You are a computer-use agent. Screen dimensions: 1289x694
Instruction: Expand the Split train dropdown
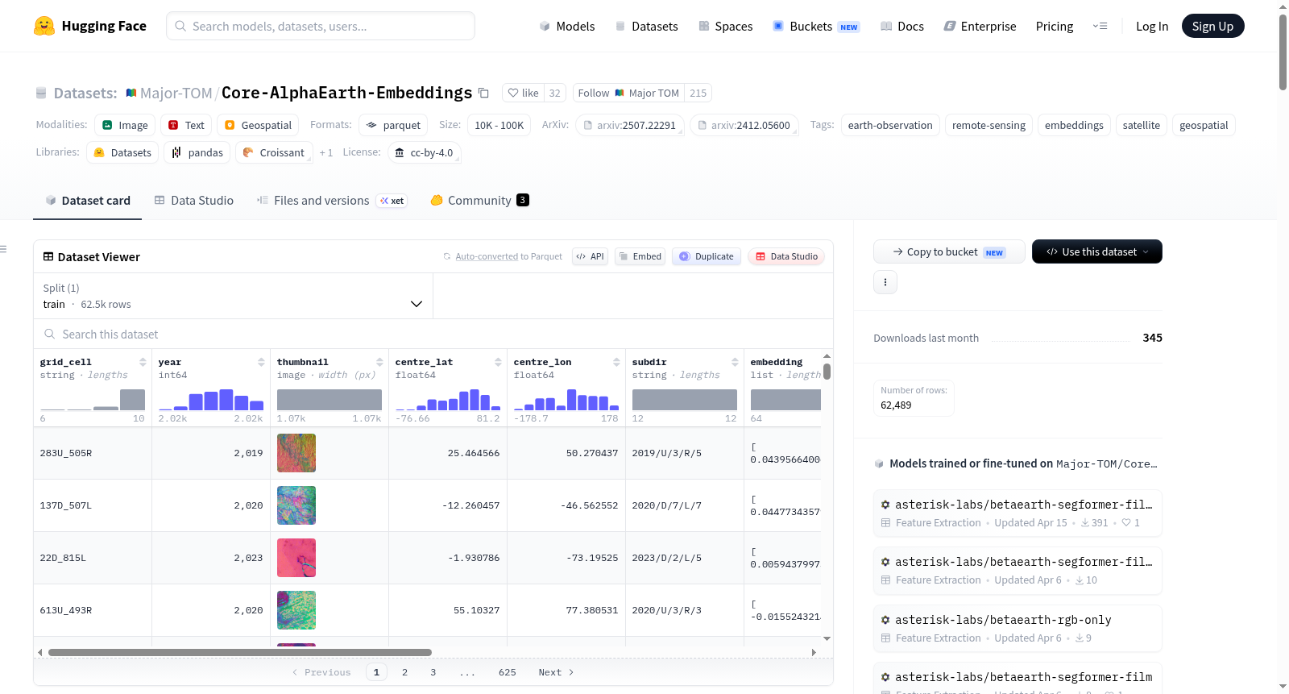[x=233, y=296]
